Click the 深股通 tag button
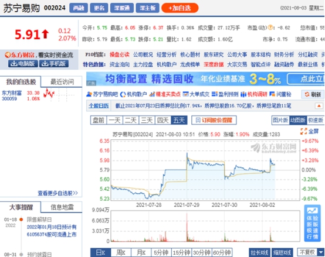 122,8
